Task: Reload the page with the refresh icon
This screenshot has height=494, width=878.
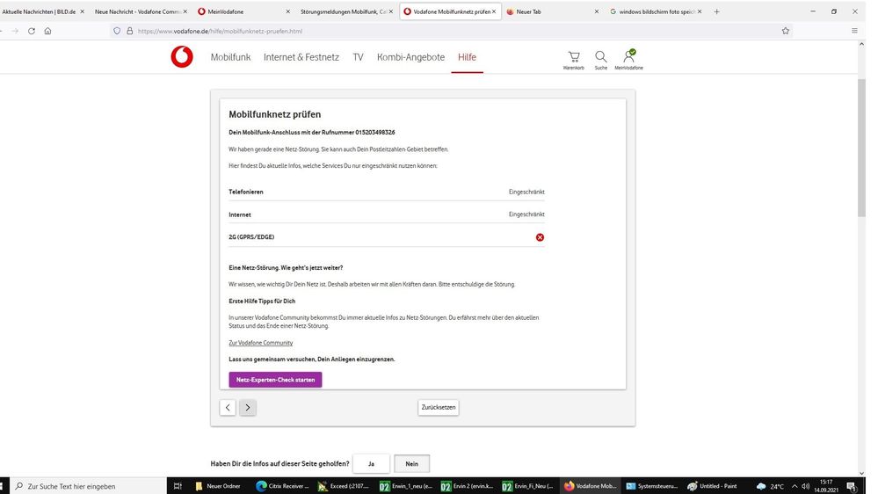Action: coord(32,31)
